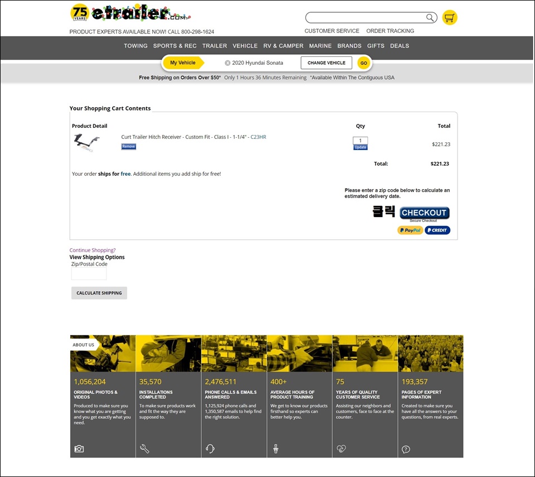Click the Pages of Expert Information crowd photo
Screen dimensions: 535x477
point(431,353)
